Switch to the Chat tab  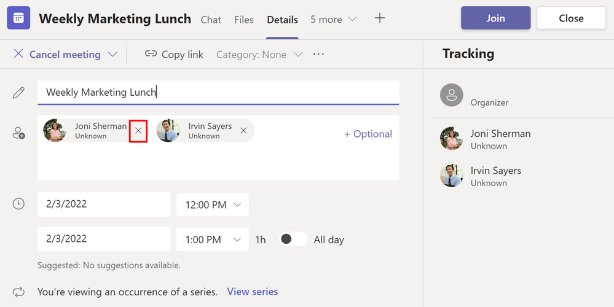pyautogui.click(x=211, y=20)
